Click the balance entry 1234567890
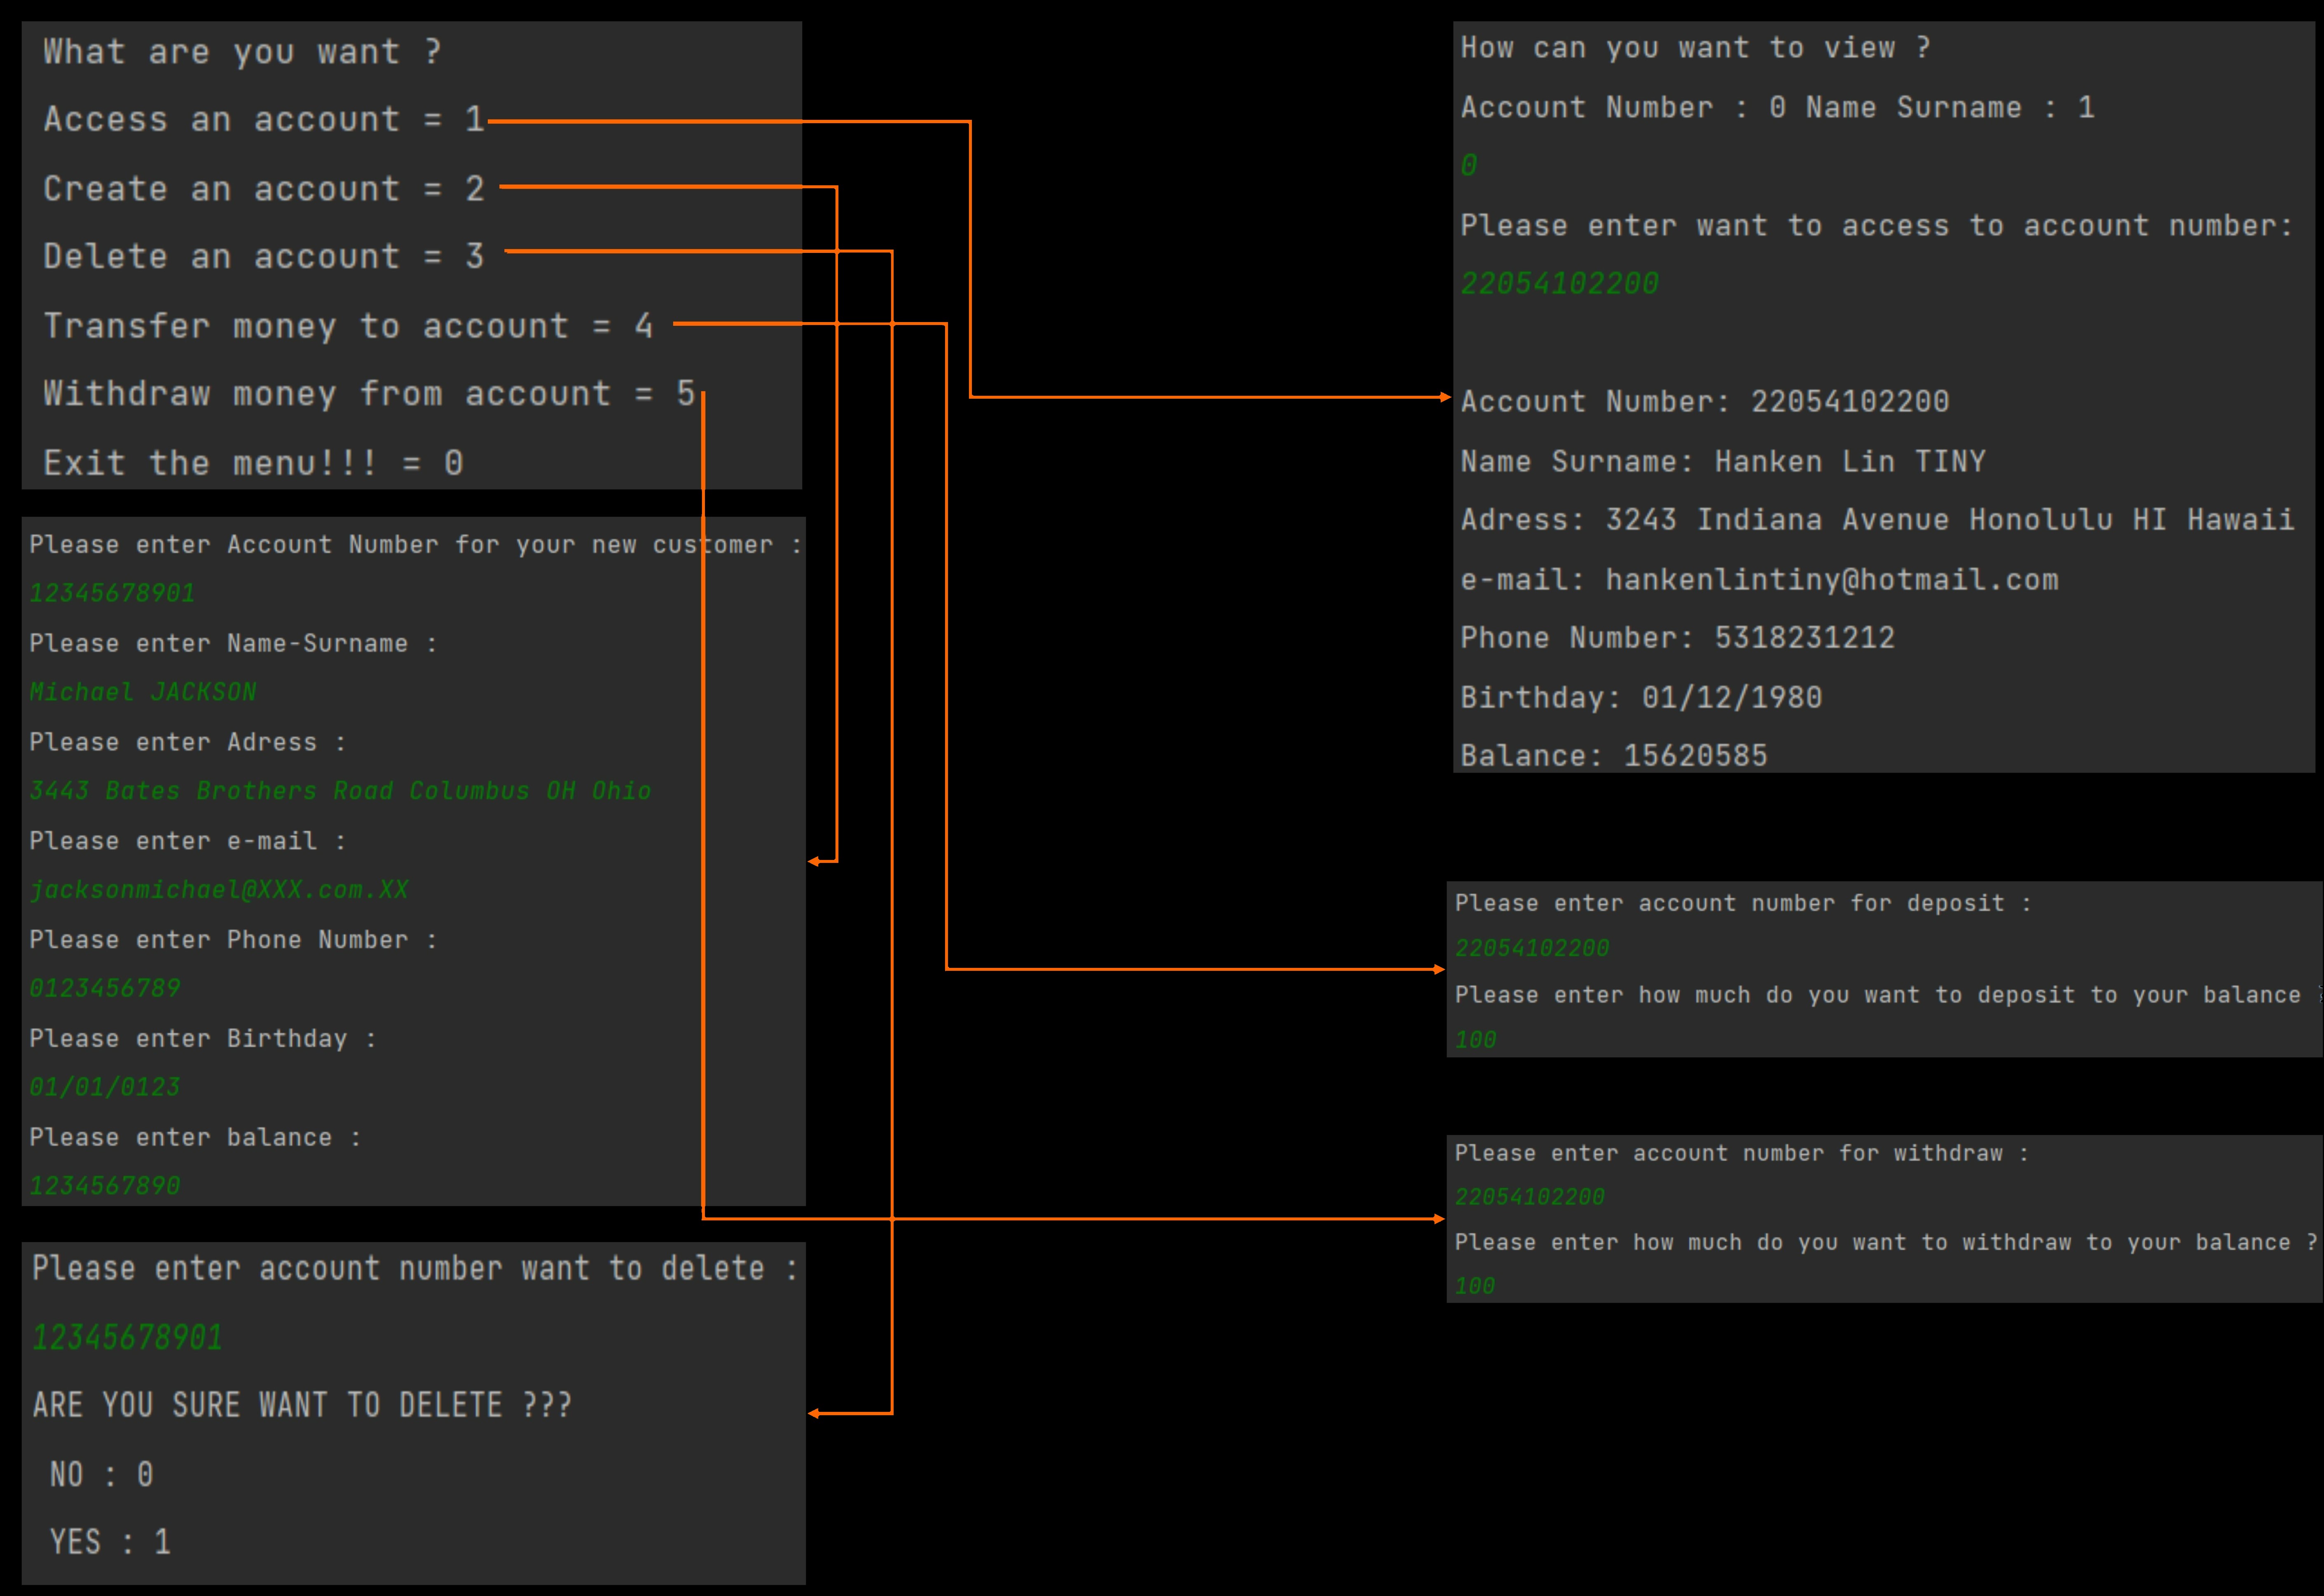The image size is (2324, 1596). [104, 1186]
